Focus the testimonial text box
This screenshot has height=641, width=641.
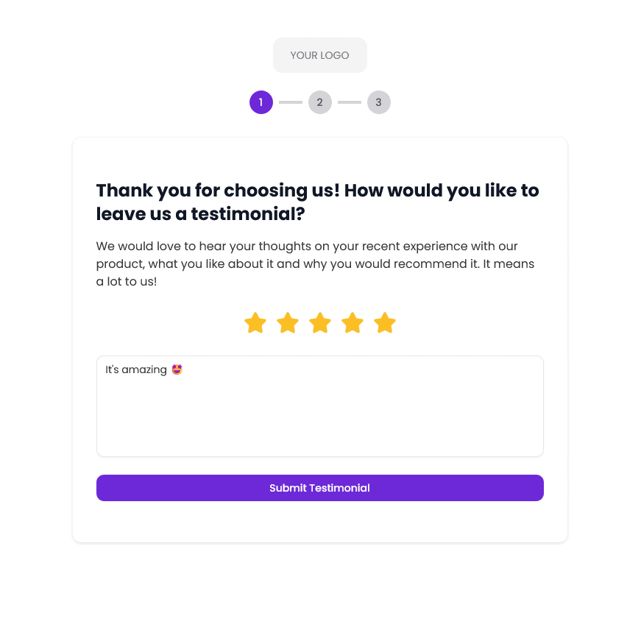320,412
